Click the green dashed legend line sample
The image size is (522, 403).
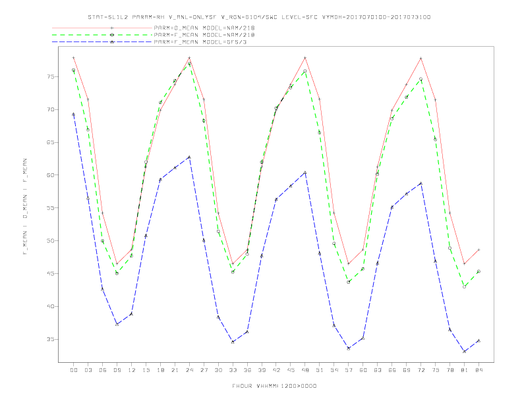102,35
